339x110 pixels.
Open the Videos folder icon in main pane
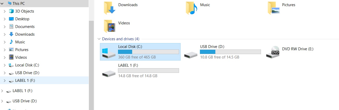click(109, 26)
